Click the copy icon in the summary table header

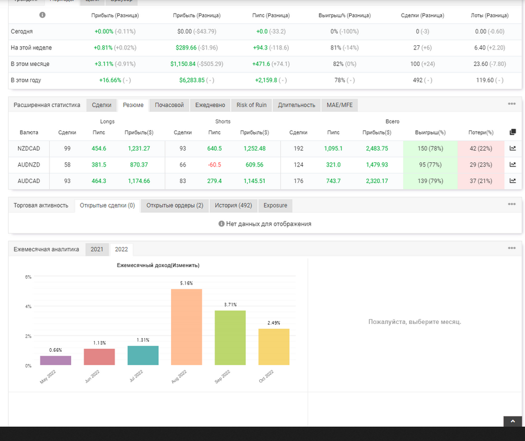tap(513, 132)
